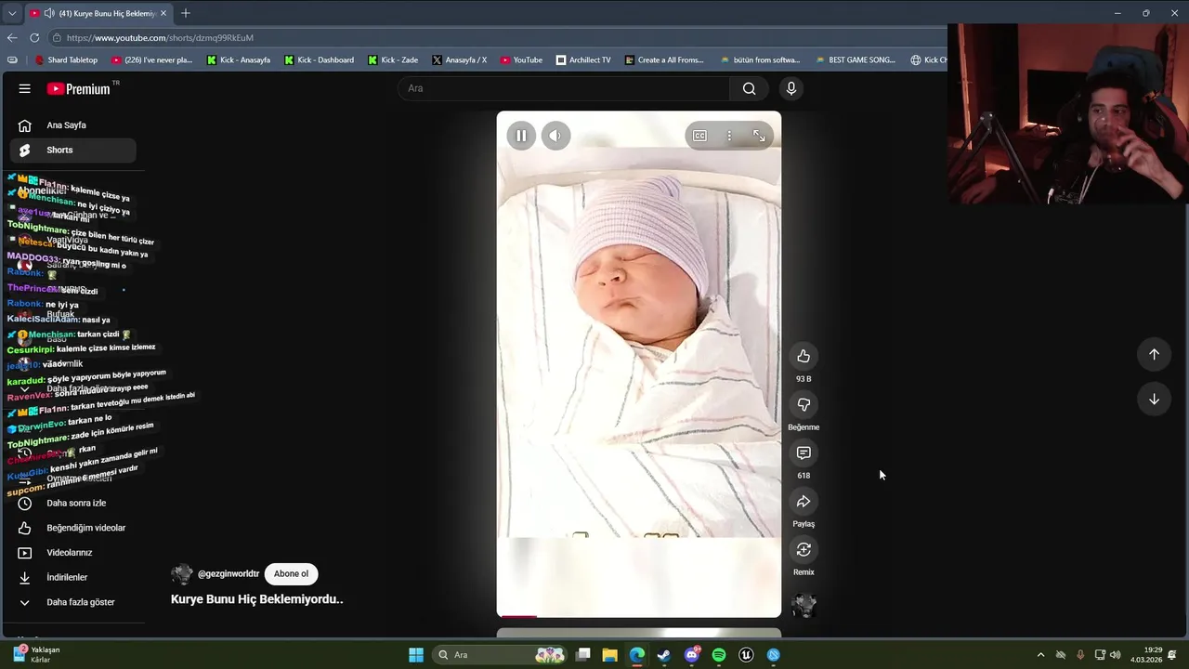Open the system volume tray icon

tap(1115, 655)
